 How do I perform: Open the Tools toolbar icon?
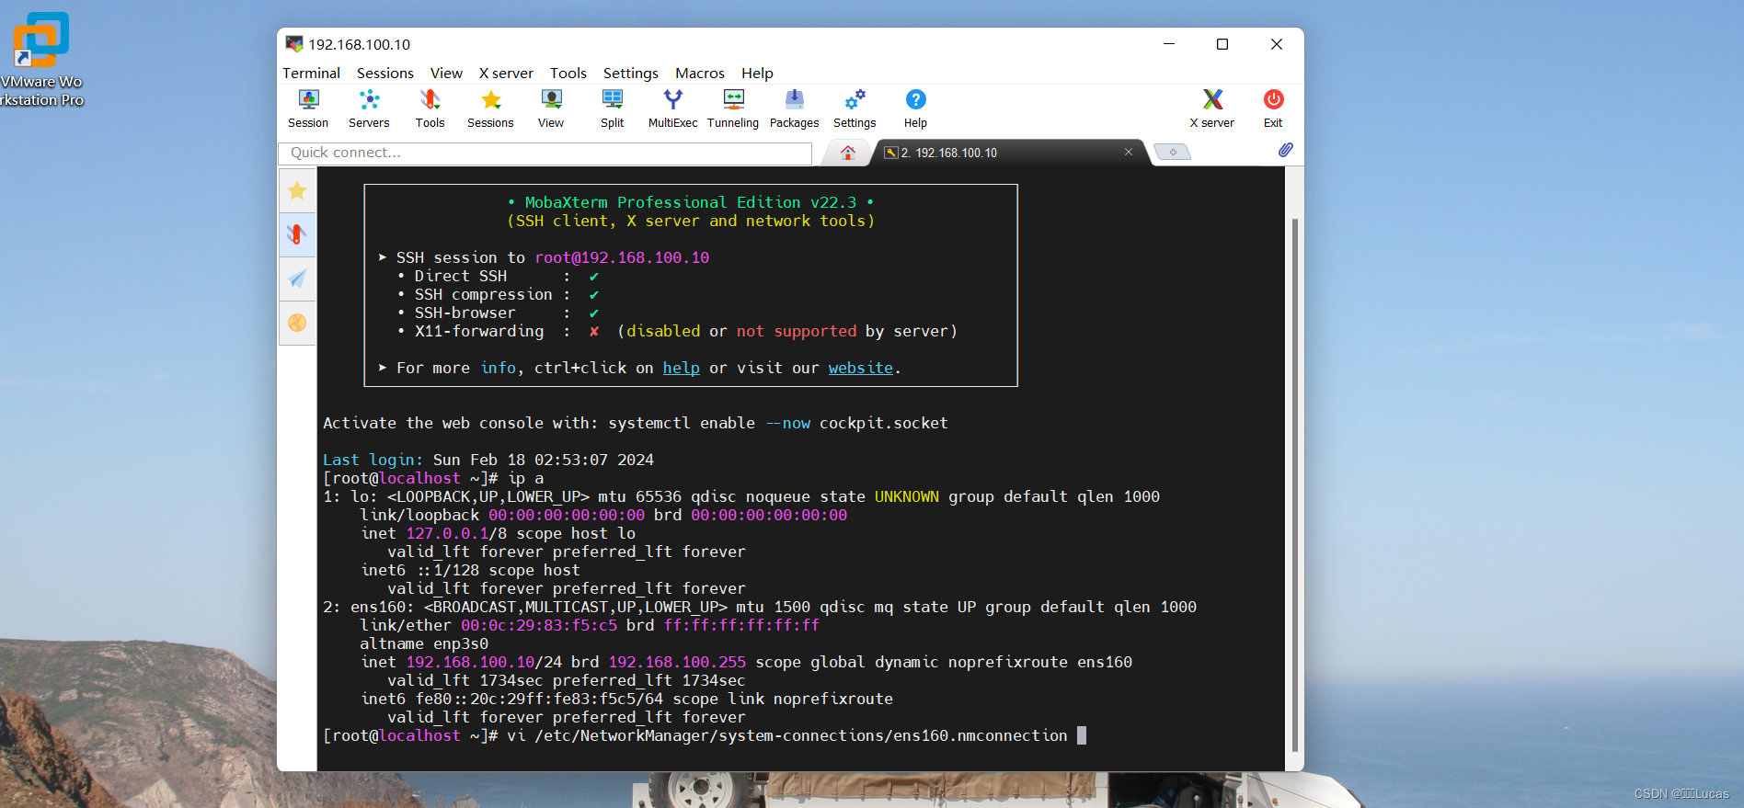[430, 108]
